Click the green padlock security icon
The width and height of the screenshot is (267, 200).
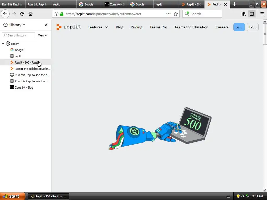(x=62, y=14)
